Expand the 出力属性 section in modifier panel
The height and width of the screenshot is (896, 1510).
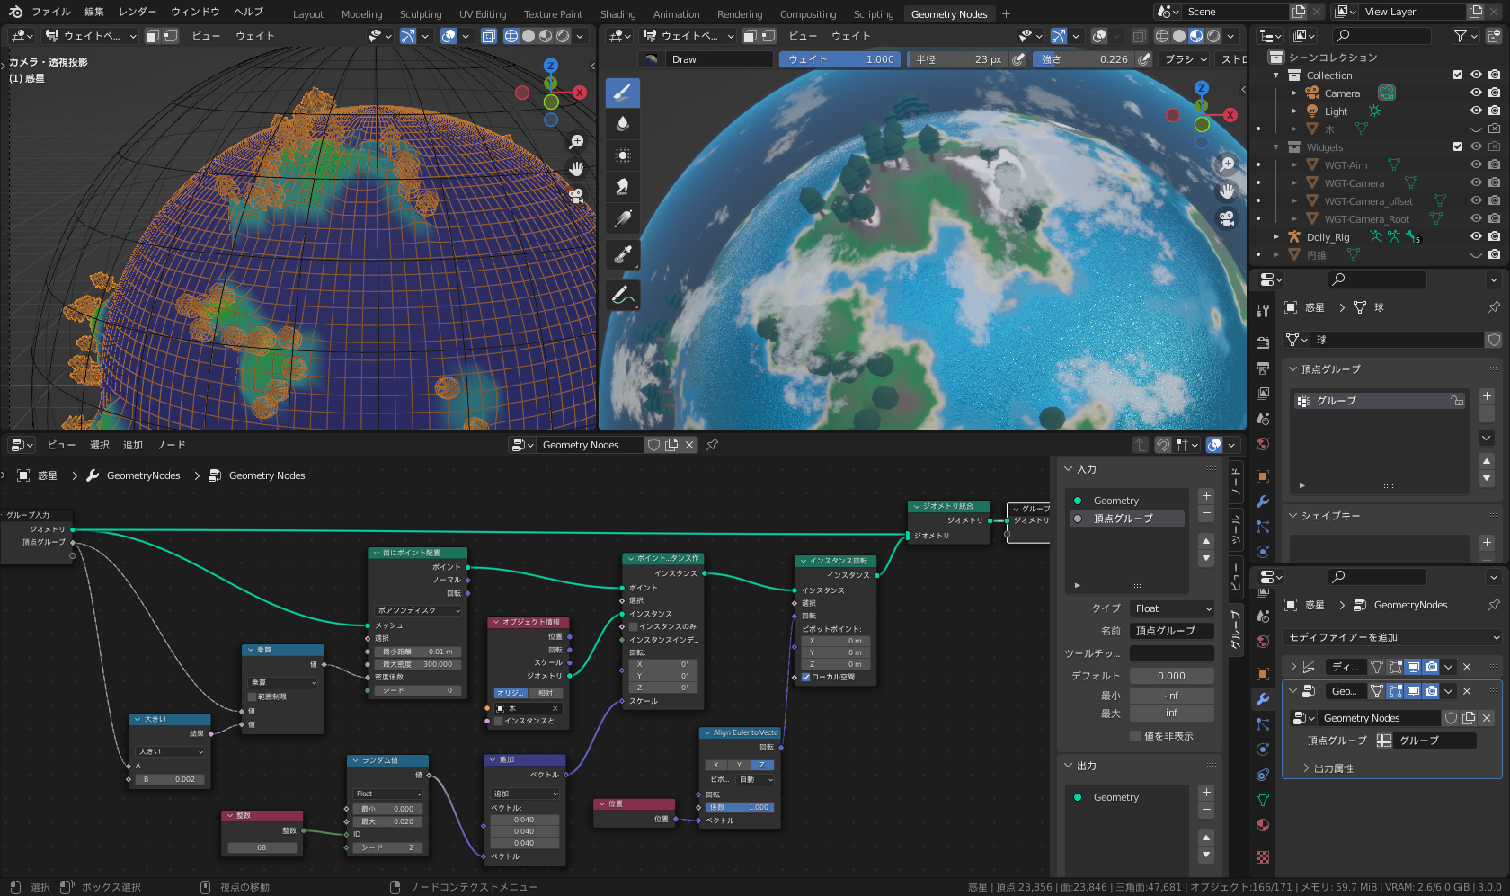pos(1305,767)
